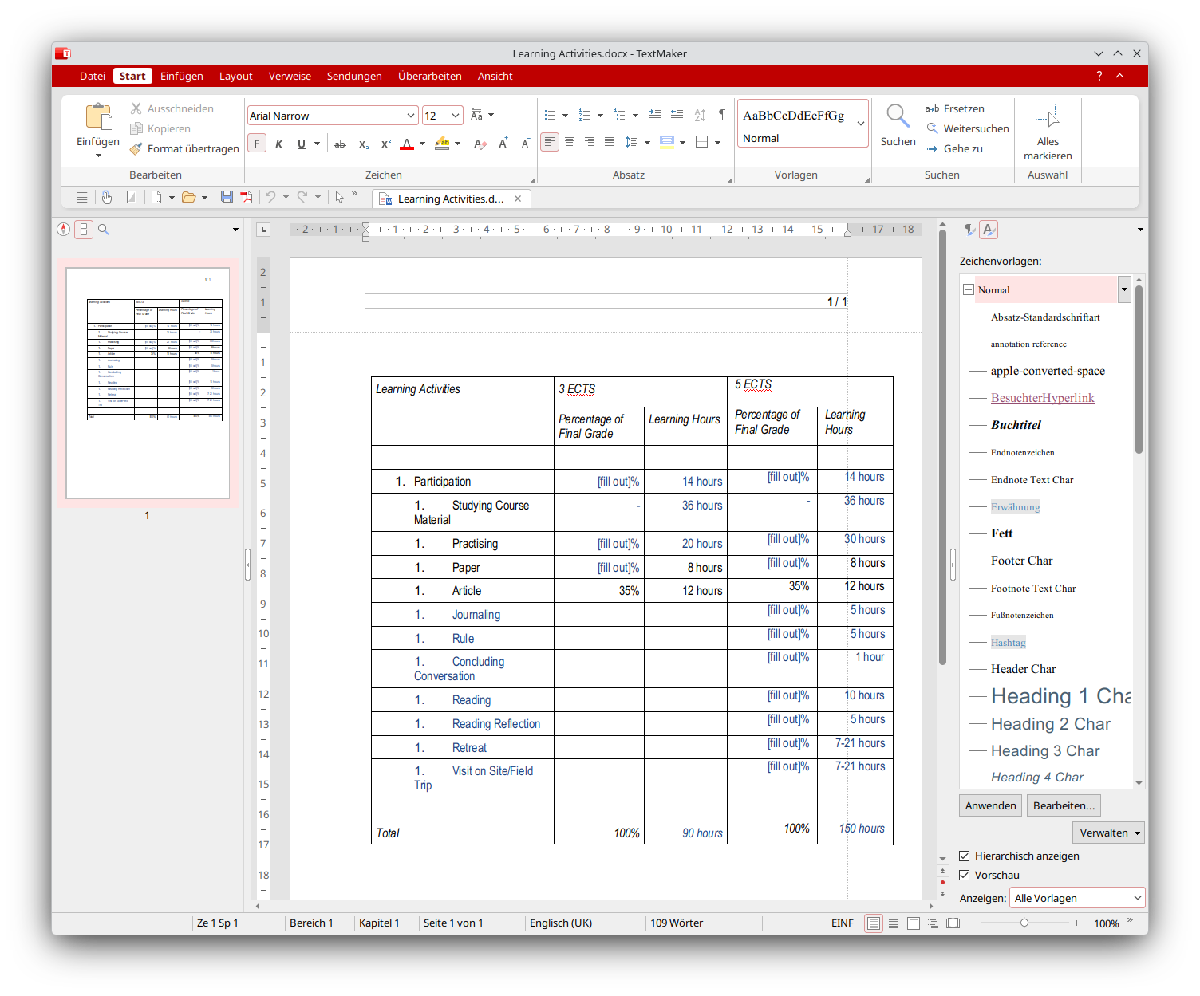Screen dimensions: 1200x996
Task: Click the page 1 thumbnail
Action: [148, 384]
